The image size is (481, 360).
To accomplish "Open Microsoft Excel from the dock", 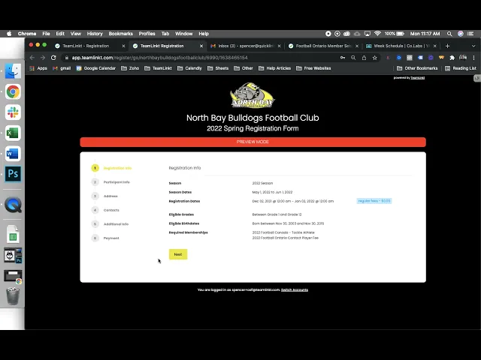I will click(13, 133).
